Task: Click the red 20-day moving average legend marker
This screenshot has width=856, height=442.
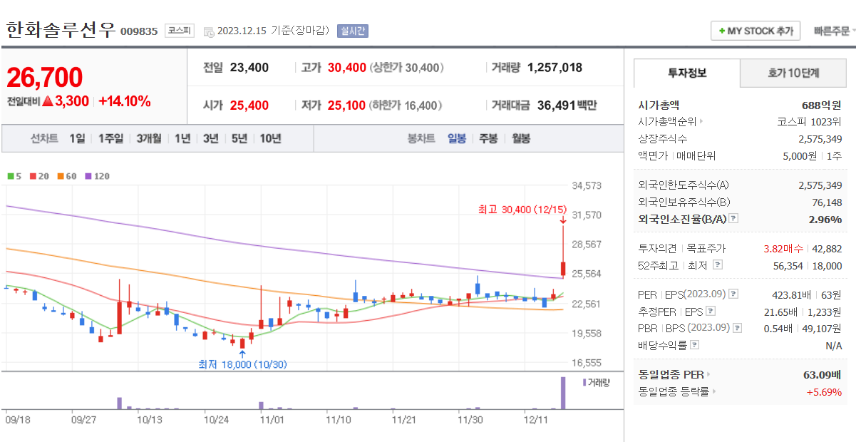Action: (33, 176)
